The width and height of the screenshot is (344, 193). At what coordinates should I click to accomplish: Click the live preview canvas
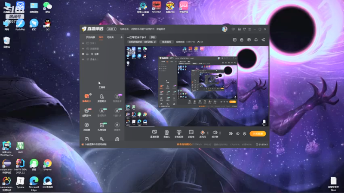[x=197, y=86]
